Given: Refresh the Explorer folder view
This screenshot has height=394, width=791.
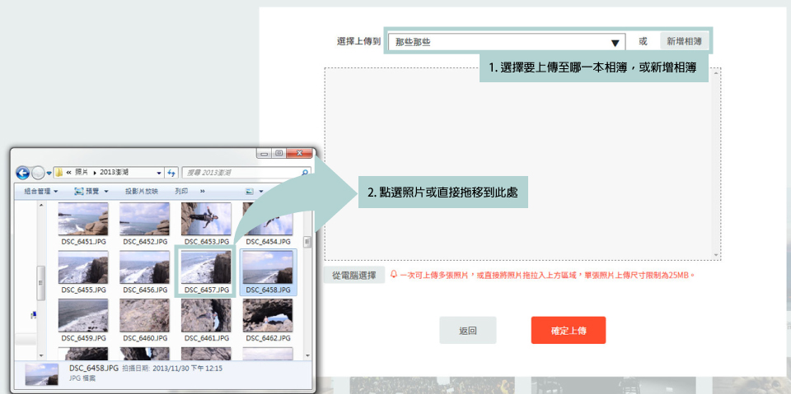Looking at the screenshot, I should click(171, 172).
